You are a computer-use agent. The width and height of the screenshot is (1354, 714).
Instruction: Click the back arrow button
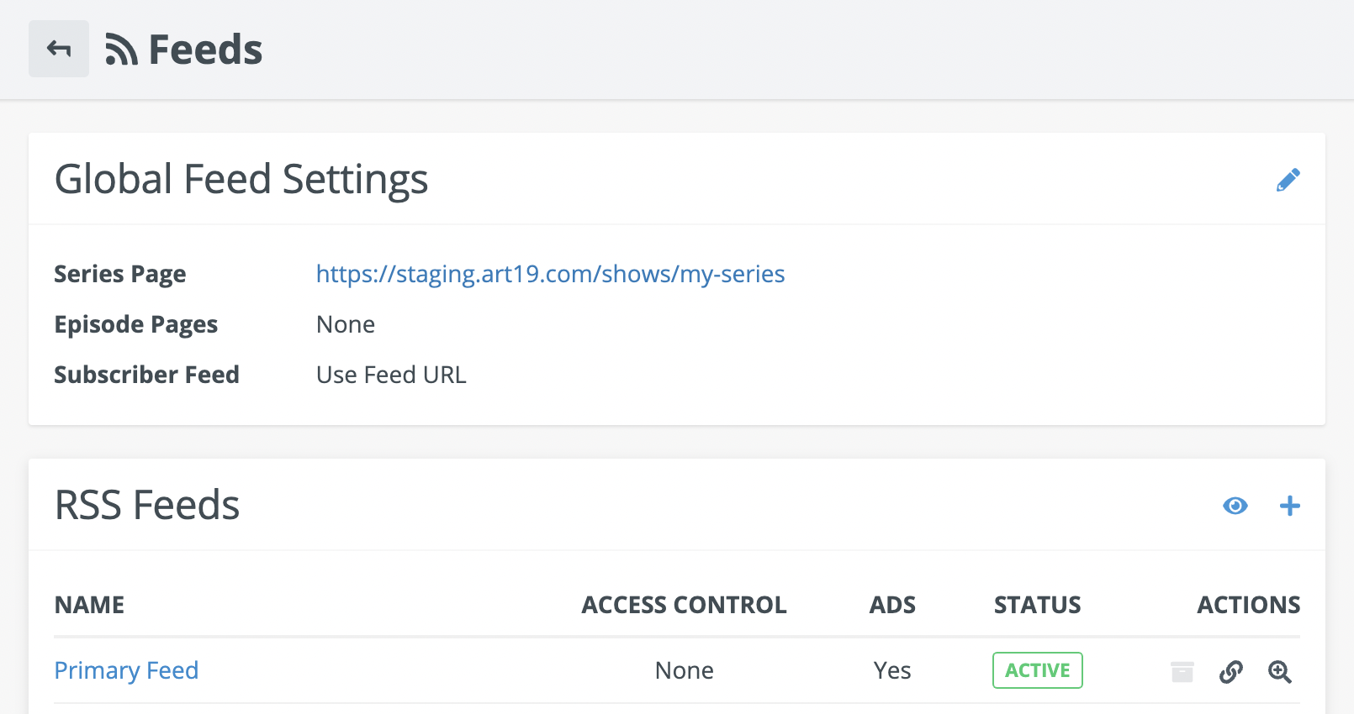pyautogui.click(x=59, y=49)
